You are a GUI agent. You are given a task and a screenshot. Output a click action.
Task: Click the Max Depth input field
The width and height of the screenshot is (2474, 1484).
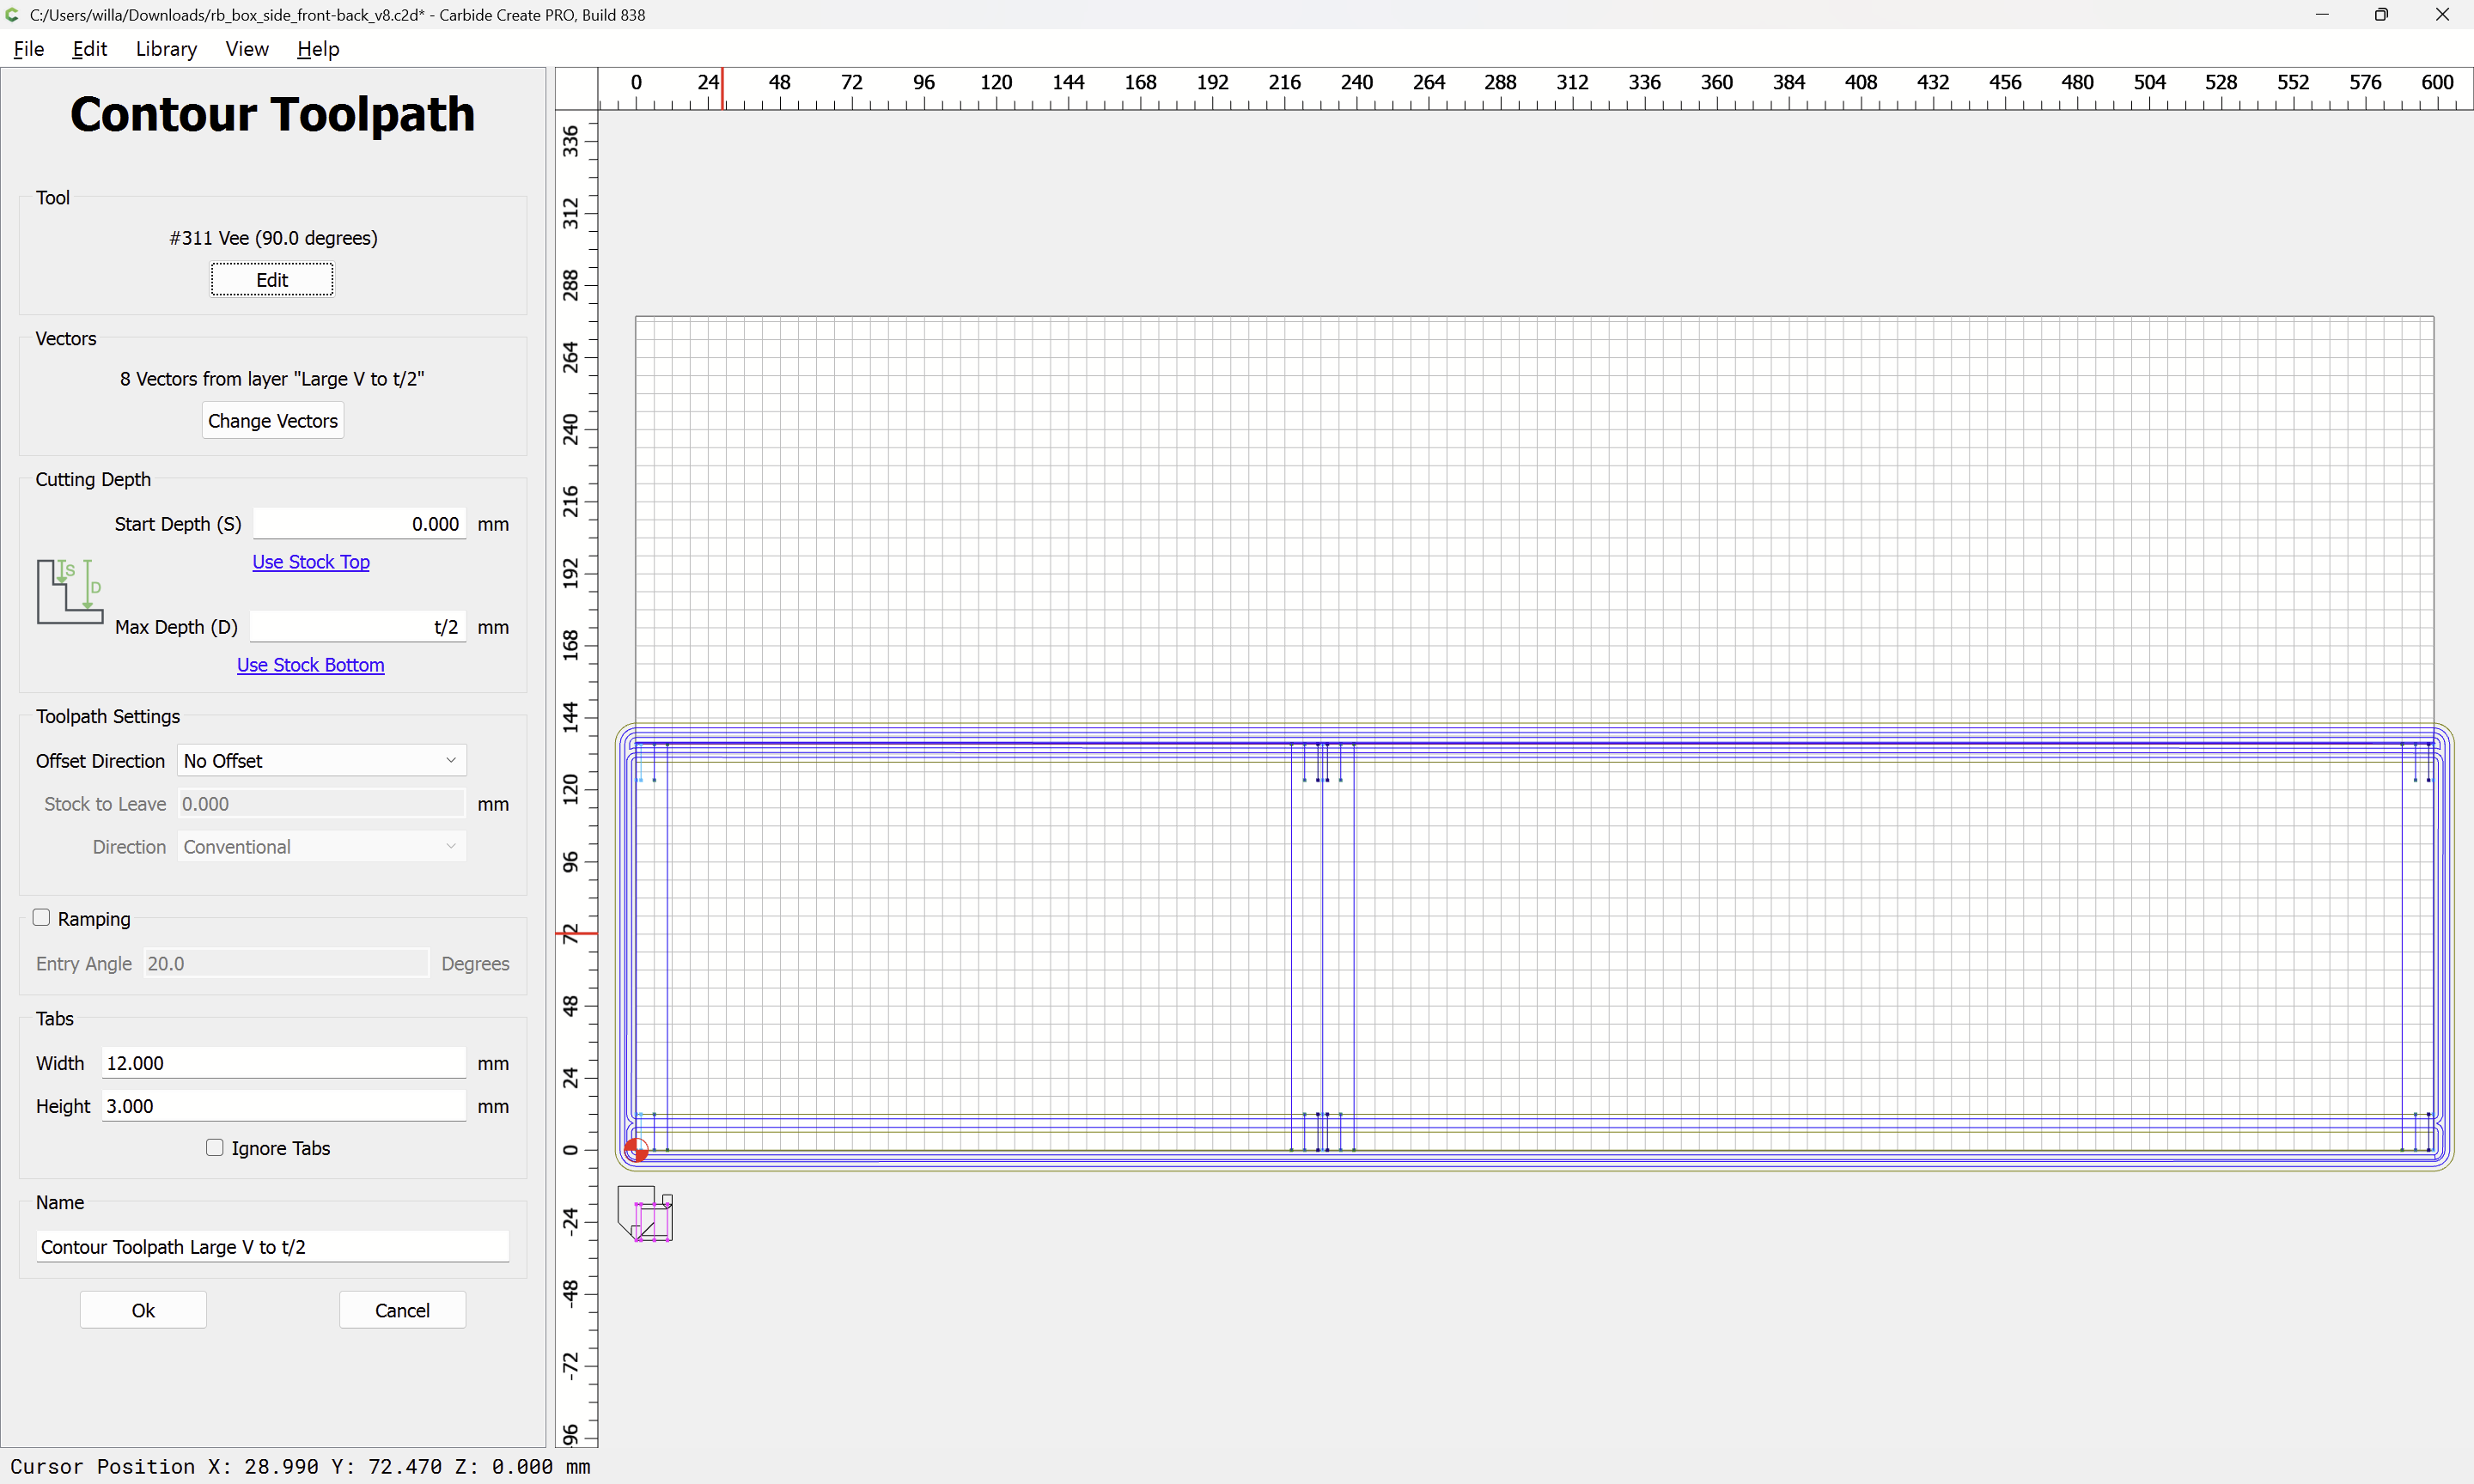[x=358, y=627]
